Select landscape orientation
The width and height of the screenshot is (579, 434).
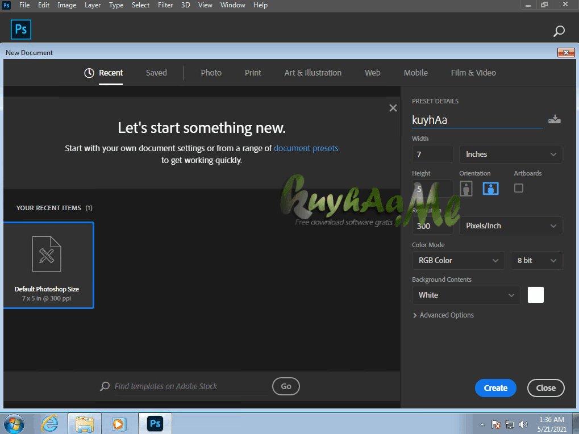coord(490,189)
